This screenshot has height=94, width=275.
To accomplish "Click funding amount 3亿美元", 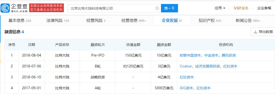I will pos(164,66).
